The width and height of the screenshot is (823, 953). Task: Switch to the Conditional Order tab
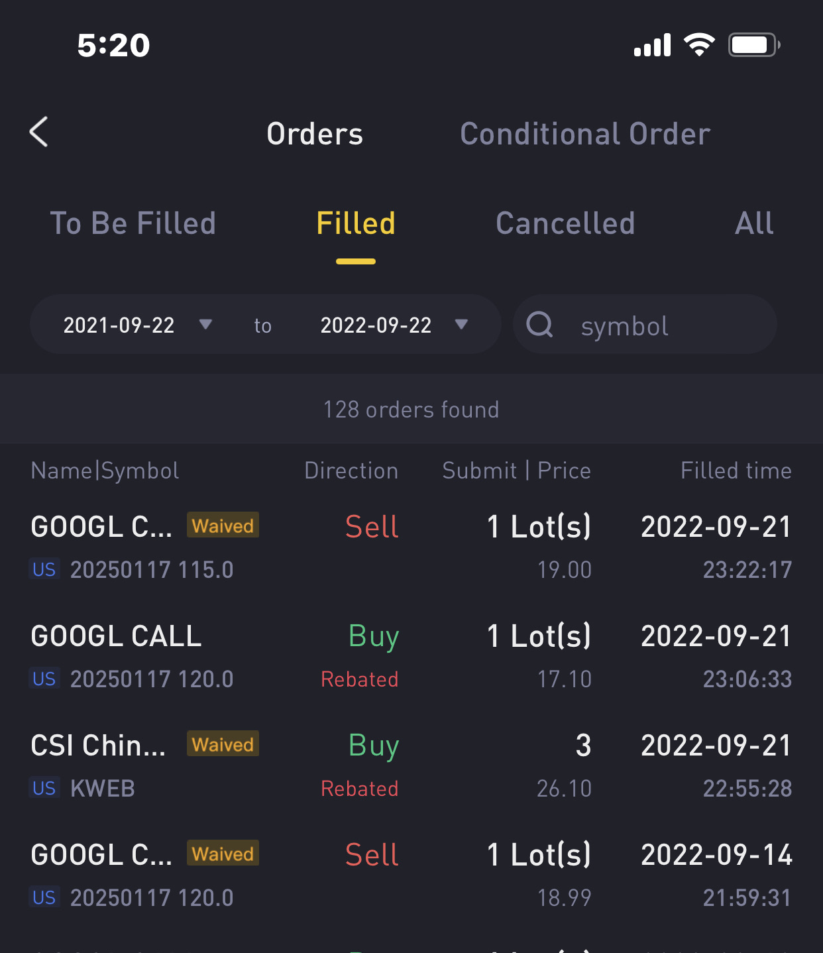click(x=585, y=134)
